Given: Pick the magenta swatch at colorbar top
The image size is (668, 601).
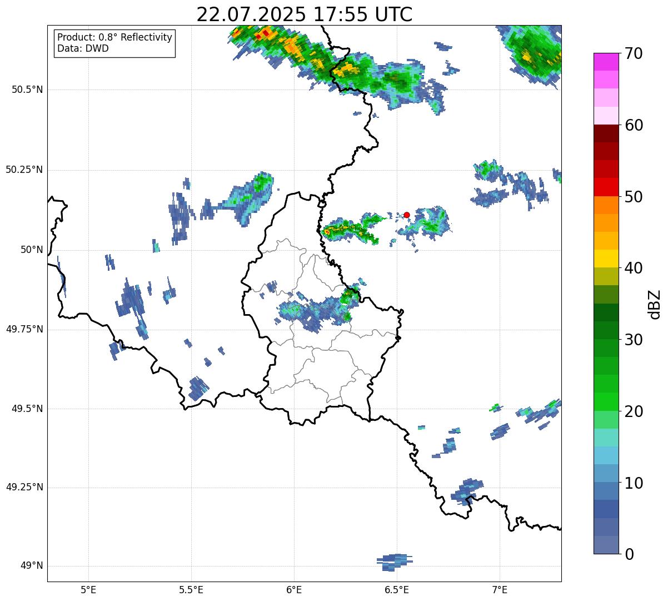Looking at the screenshot, I should 606,62.
